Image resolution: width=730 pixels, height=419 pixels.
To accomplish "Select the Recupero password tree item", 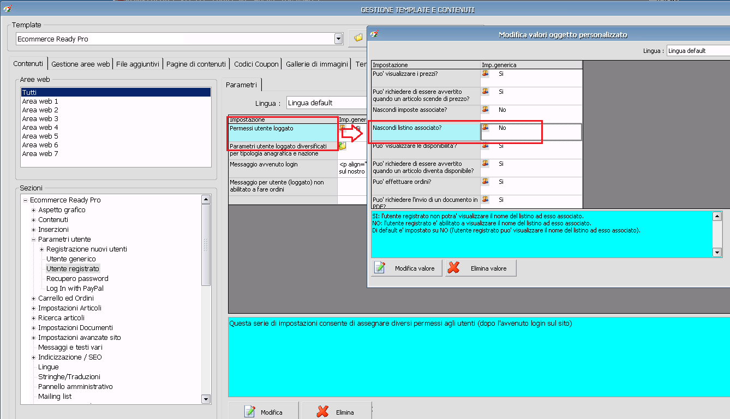I will (x=77, y=279).
